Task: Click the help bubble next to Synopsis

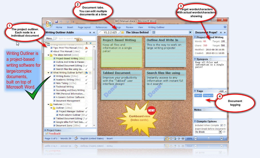Action: (210, 59)
